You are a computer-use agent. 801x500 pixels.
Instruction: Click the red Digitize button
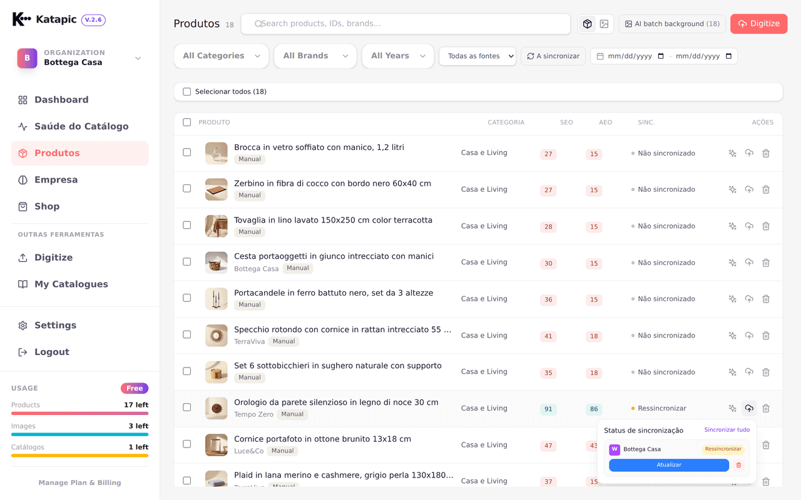[758, 24]
